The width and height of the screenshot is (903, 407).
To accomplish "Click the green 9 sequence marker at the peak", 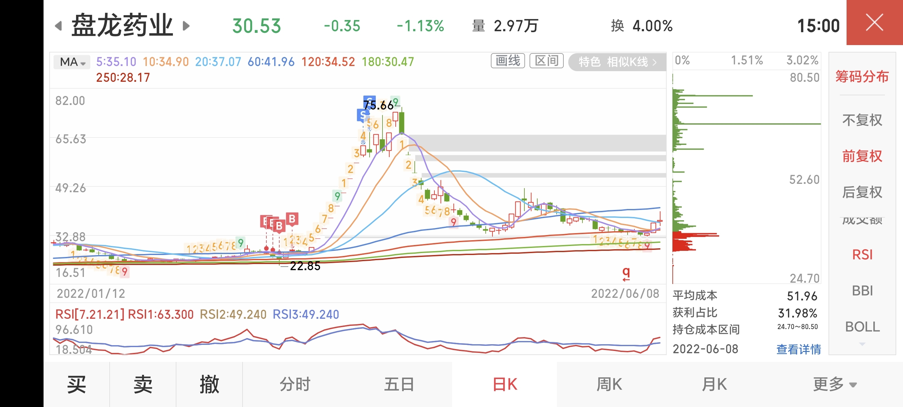I will (x=395, y=102).
